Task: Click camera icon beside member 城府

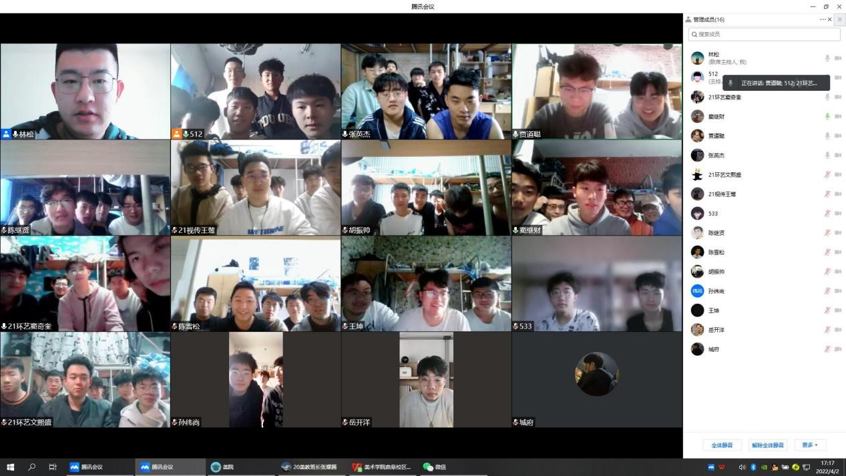Action: [x=838, y=349]
